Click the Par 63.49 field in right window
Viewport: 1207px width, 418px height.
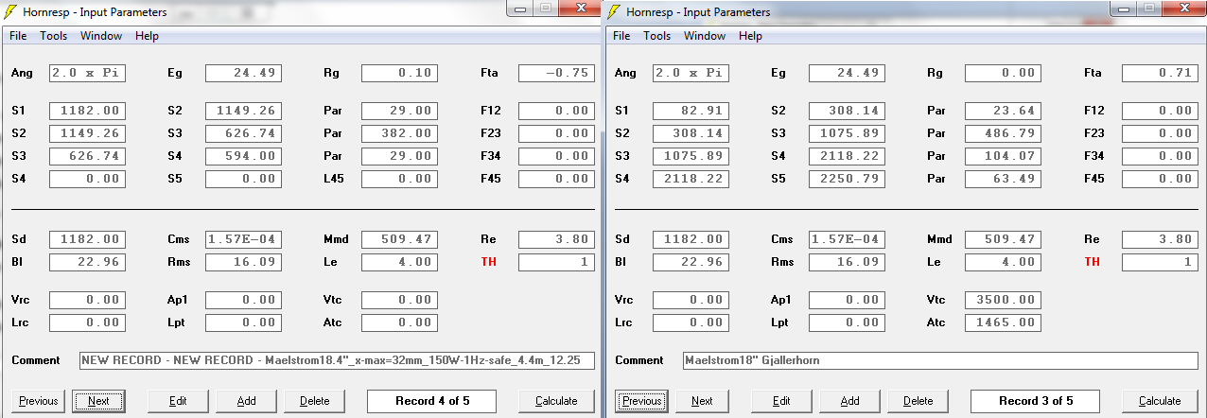(x=1003, y=179)
